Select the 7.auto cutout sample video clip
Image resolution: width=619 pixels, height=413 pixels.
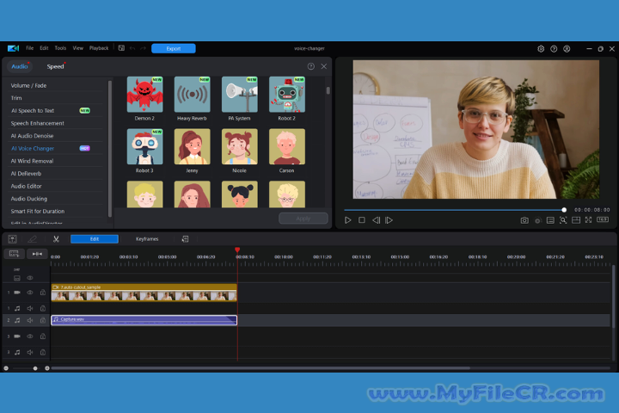[144, 293]
